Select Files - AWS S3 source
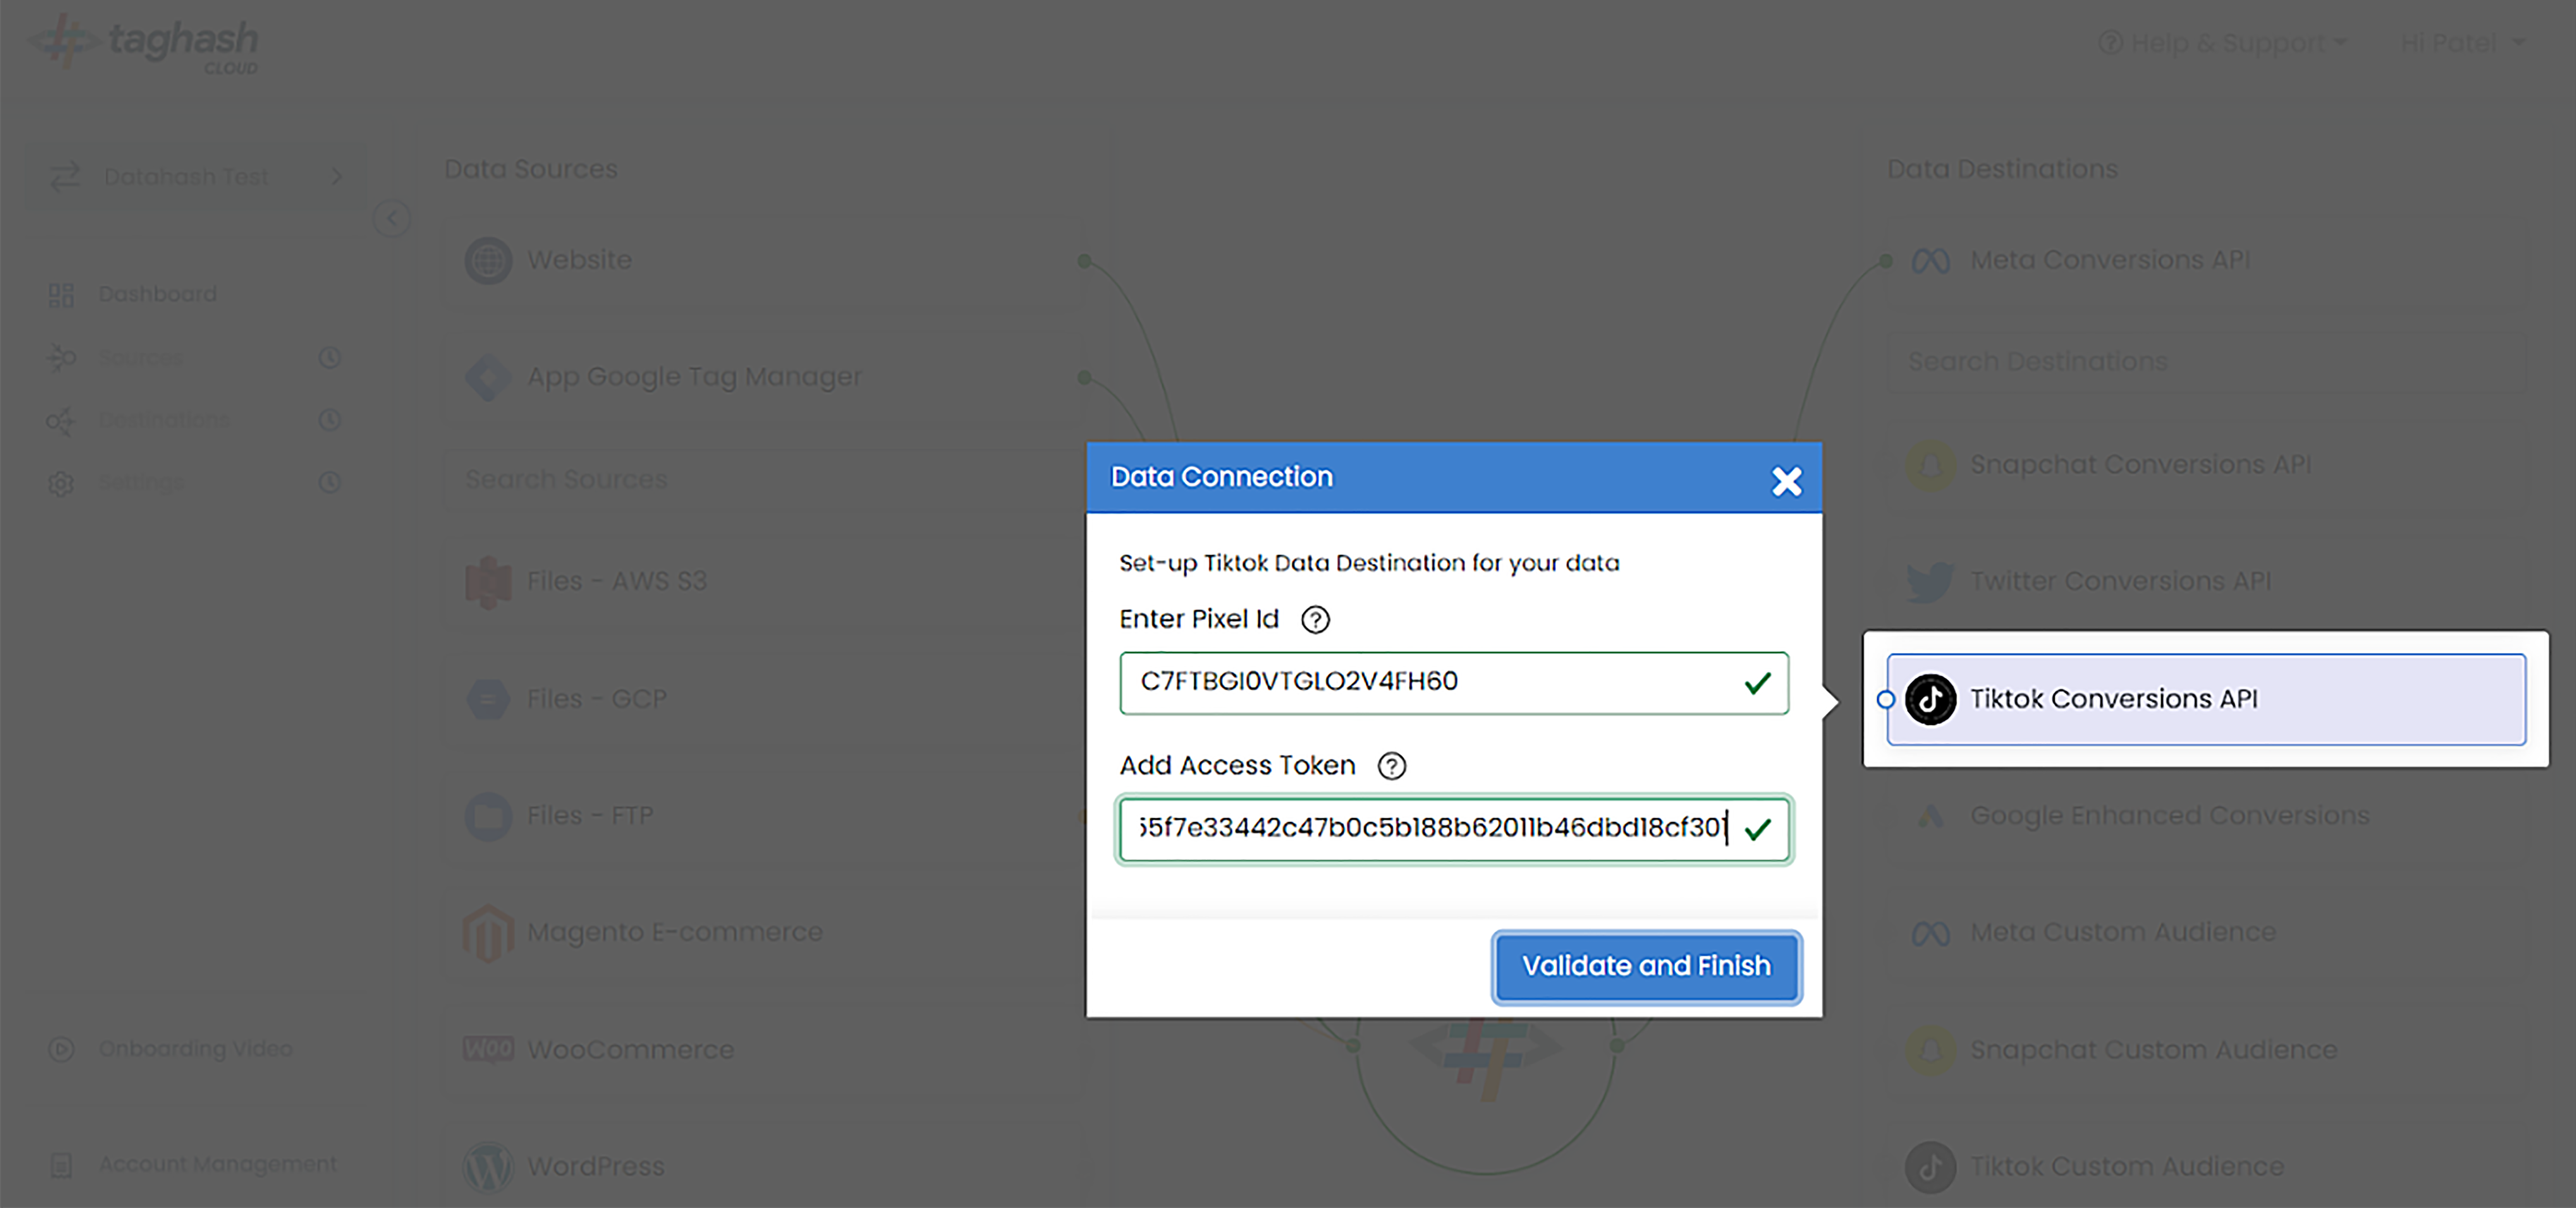Viewport: 2576px width, 1208px height. pyautogui.click(x=765, y=581)
